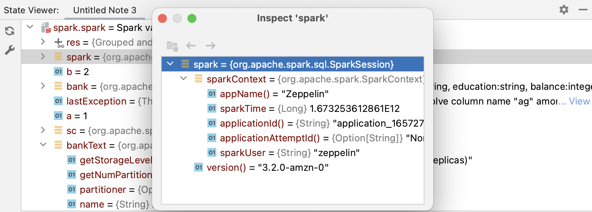Click the object icon beside spark in State Viewer
592x212 pixels.
click(58, 57)
